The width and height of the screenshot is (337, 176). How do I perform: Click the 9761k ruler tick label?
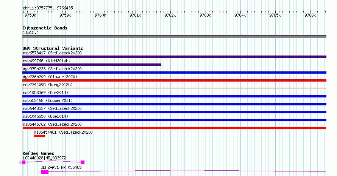click(x=135, y=15)
